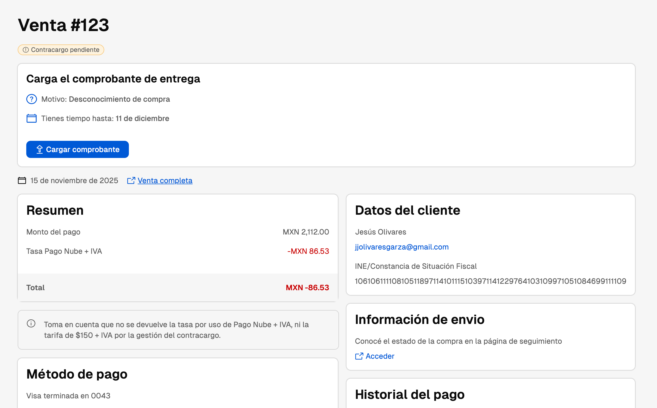
Task: Click the Venta #123 page title
Action: 64,25
